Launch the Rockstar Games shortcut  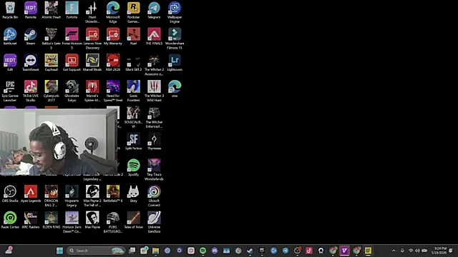point(134,12)
